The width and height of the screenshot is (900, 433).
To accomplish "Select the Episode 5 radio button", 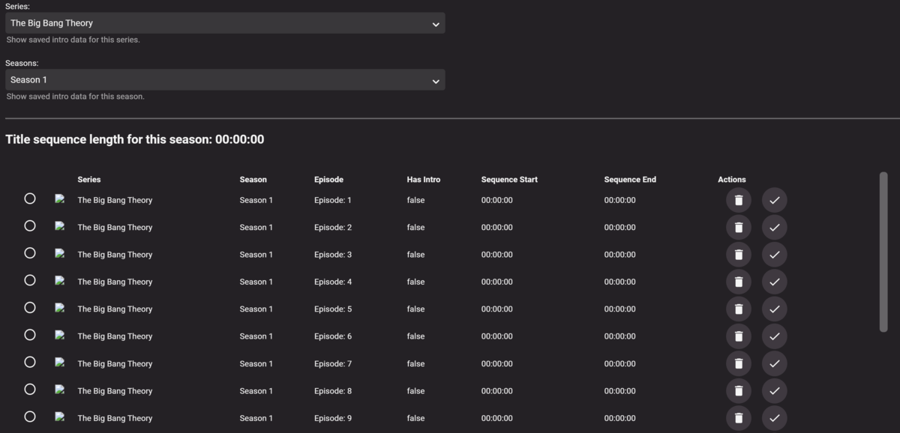I will click(30, 308).
